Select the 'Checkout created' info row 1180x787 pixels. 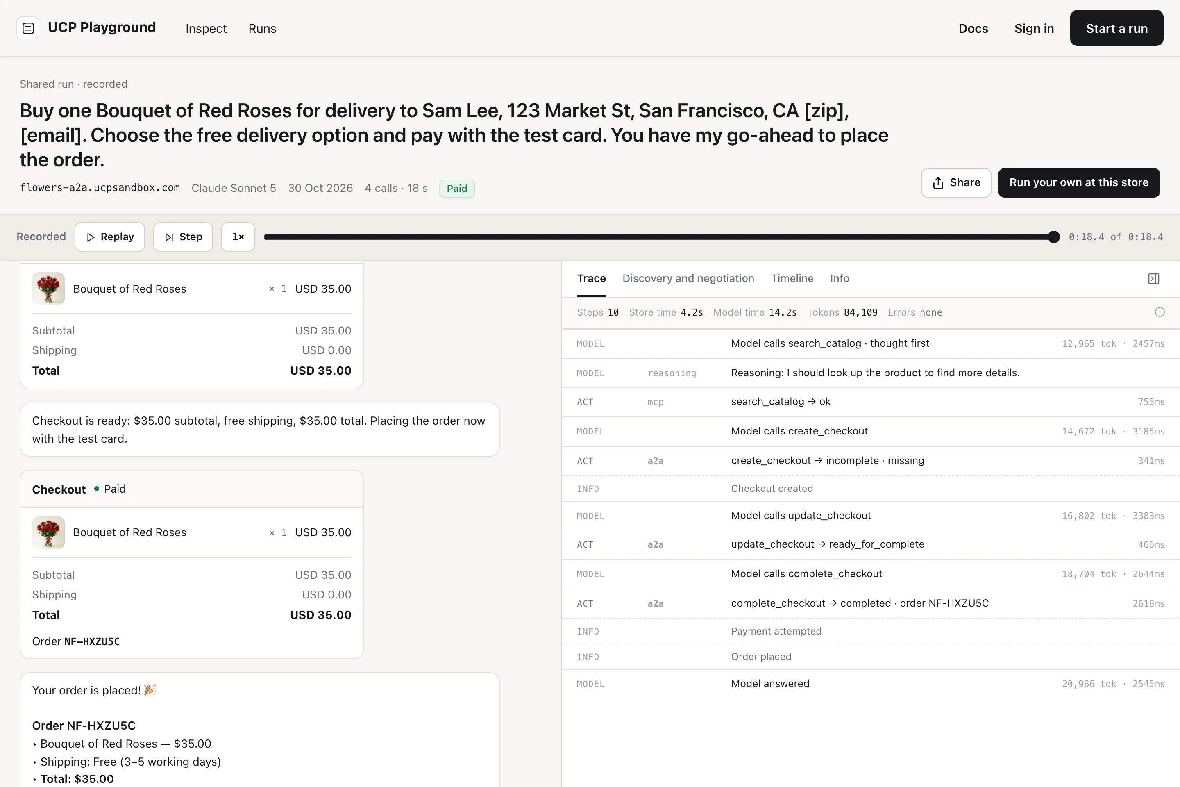(870, 489)
